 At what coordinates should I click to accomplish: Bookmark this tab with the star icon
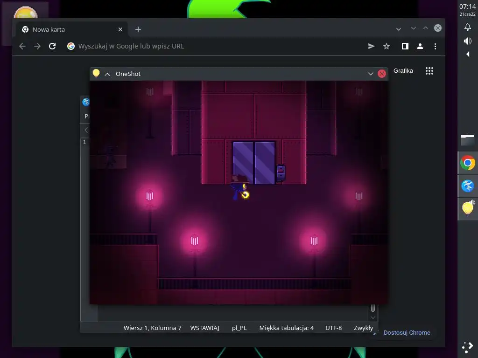386,46
